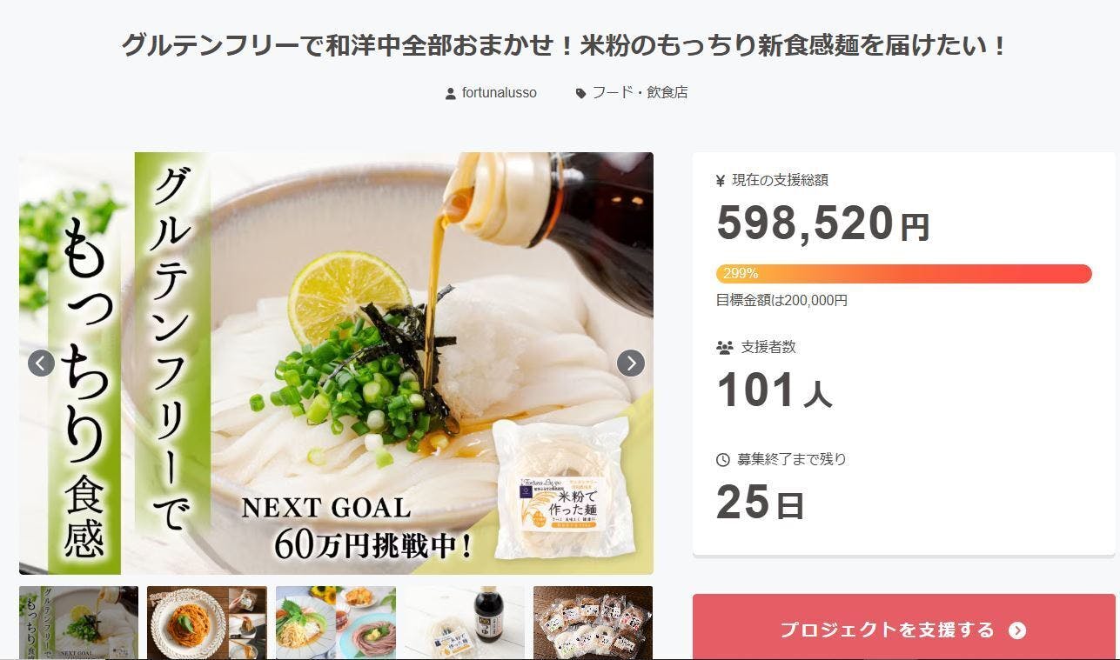Click the user icon beside fortunalusso
Screen dimensions: 1120x660
450,93
